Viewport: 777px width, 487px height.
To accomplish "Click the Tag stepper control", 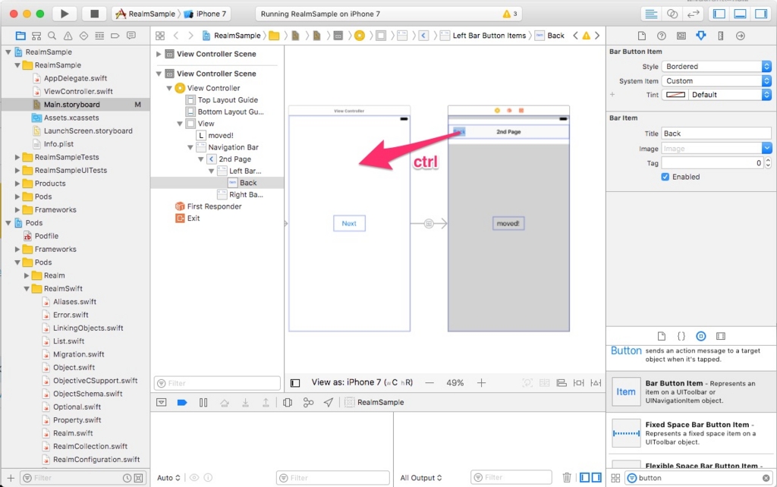I will click(x=768, y=163).
